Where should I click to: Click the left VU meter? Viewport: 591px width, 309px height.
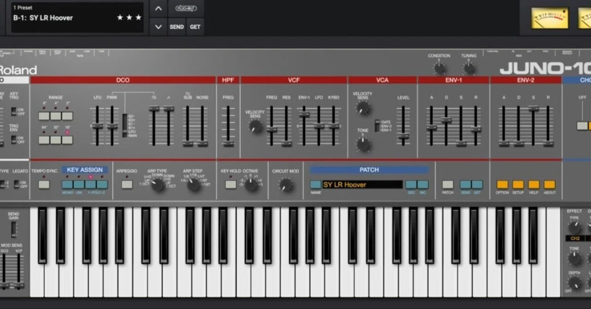(x=549, y=18)
